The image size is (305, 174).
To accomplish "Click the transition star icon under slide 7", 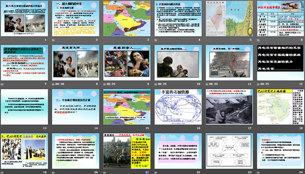I will [2, 84].
